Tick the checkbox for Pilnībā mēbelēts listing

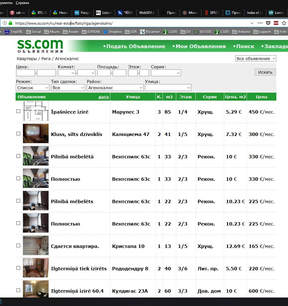18,201
